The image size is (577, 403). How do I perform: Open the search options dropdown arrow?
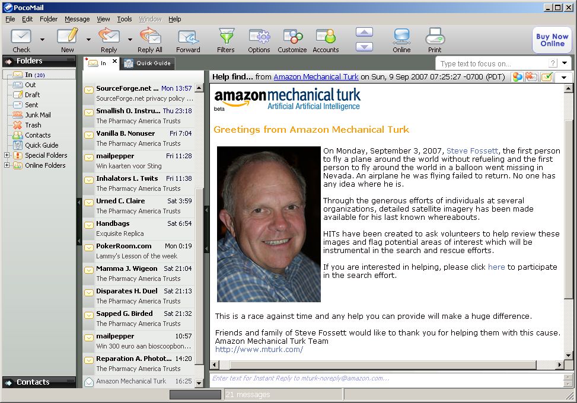(565, 63)
